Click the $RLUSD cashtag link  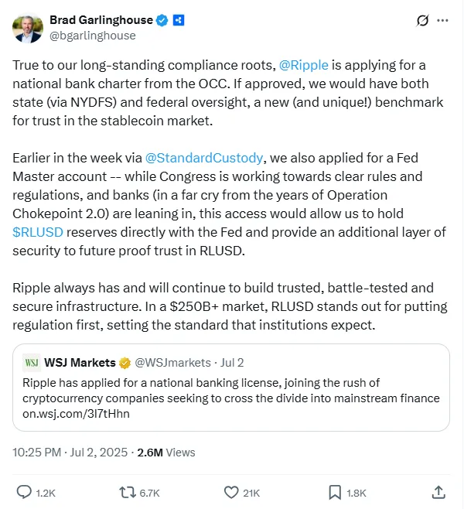coord(37,231)
